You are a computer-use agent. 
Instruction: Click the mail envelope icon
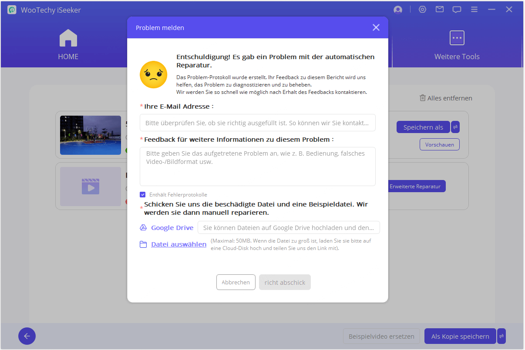pyautogui.click(x=440, y=10)
